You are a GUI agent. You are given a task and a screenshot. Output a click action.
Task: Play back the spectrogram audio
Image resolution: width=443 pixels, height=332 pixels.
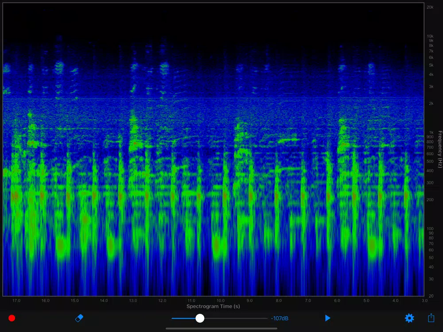click(x=327, y=318)
